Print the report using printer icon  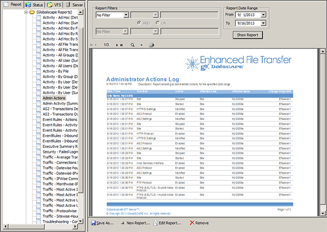(x=151, y=45)
